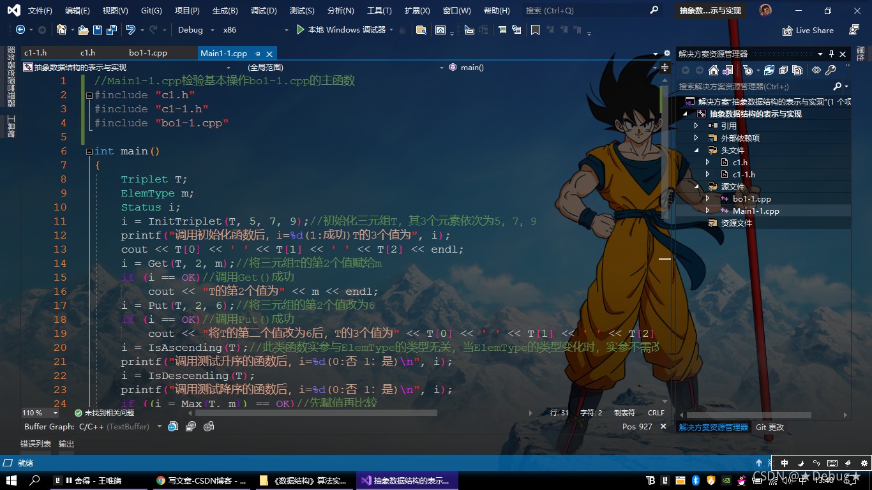Open Properties via the wrench icon
Screen dimensions: 872x490
[x=831, y=70]
